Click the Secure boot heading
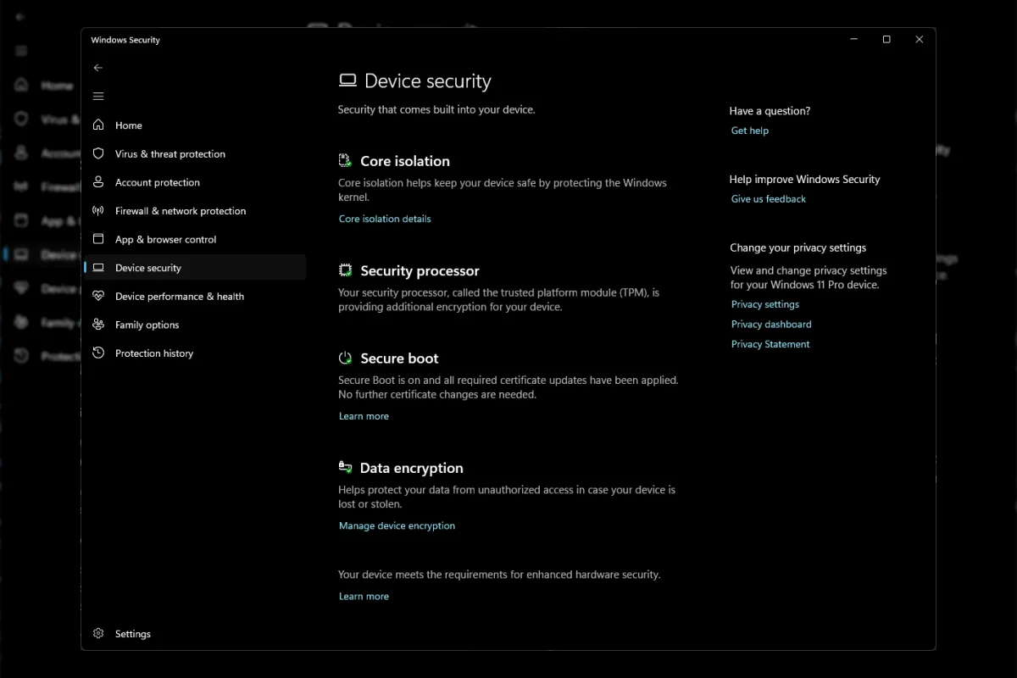1017x678 pixels. (399, 358)
